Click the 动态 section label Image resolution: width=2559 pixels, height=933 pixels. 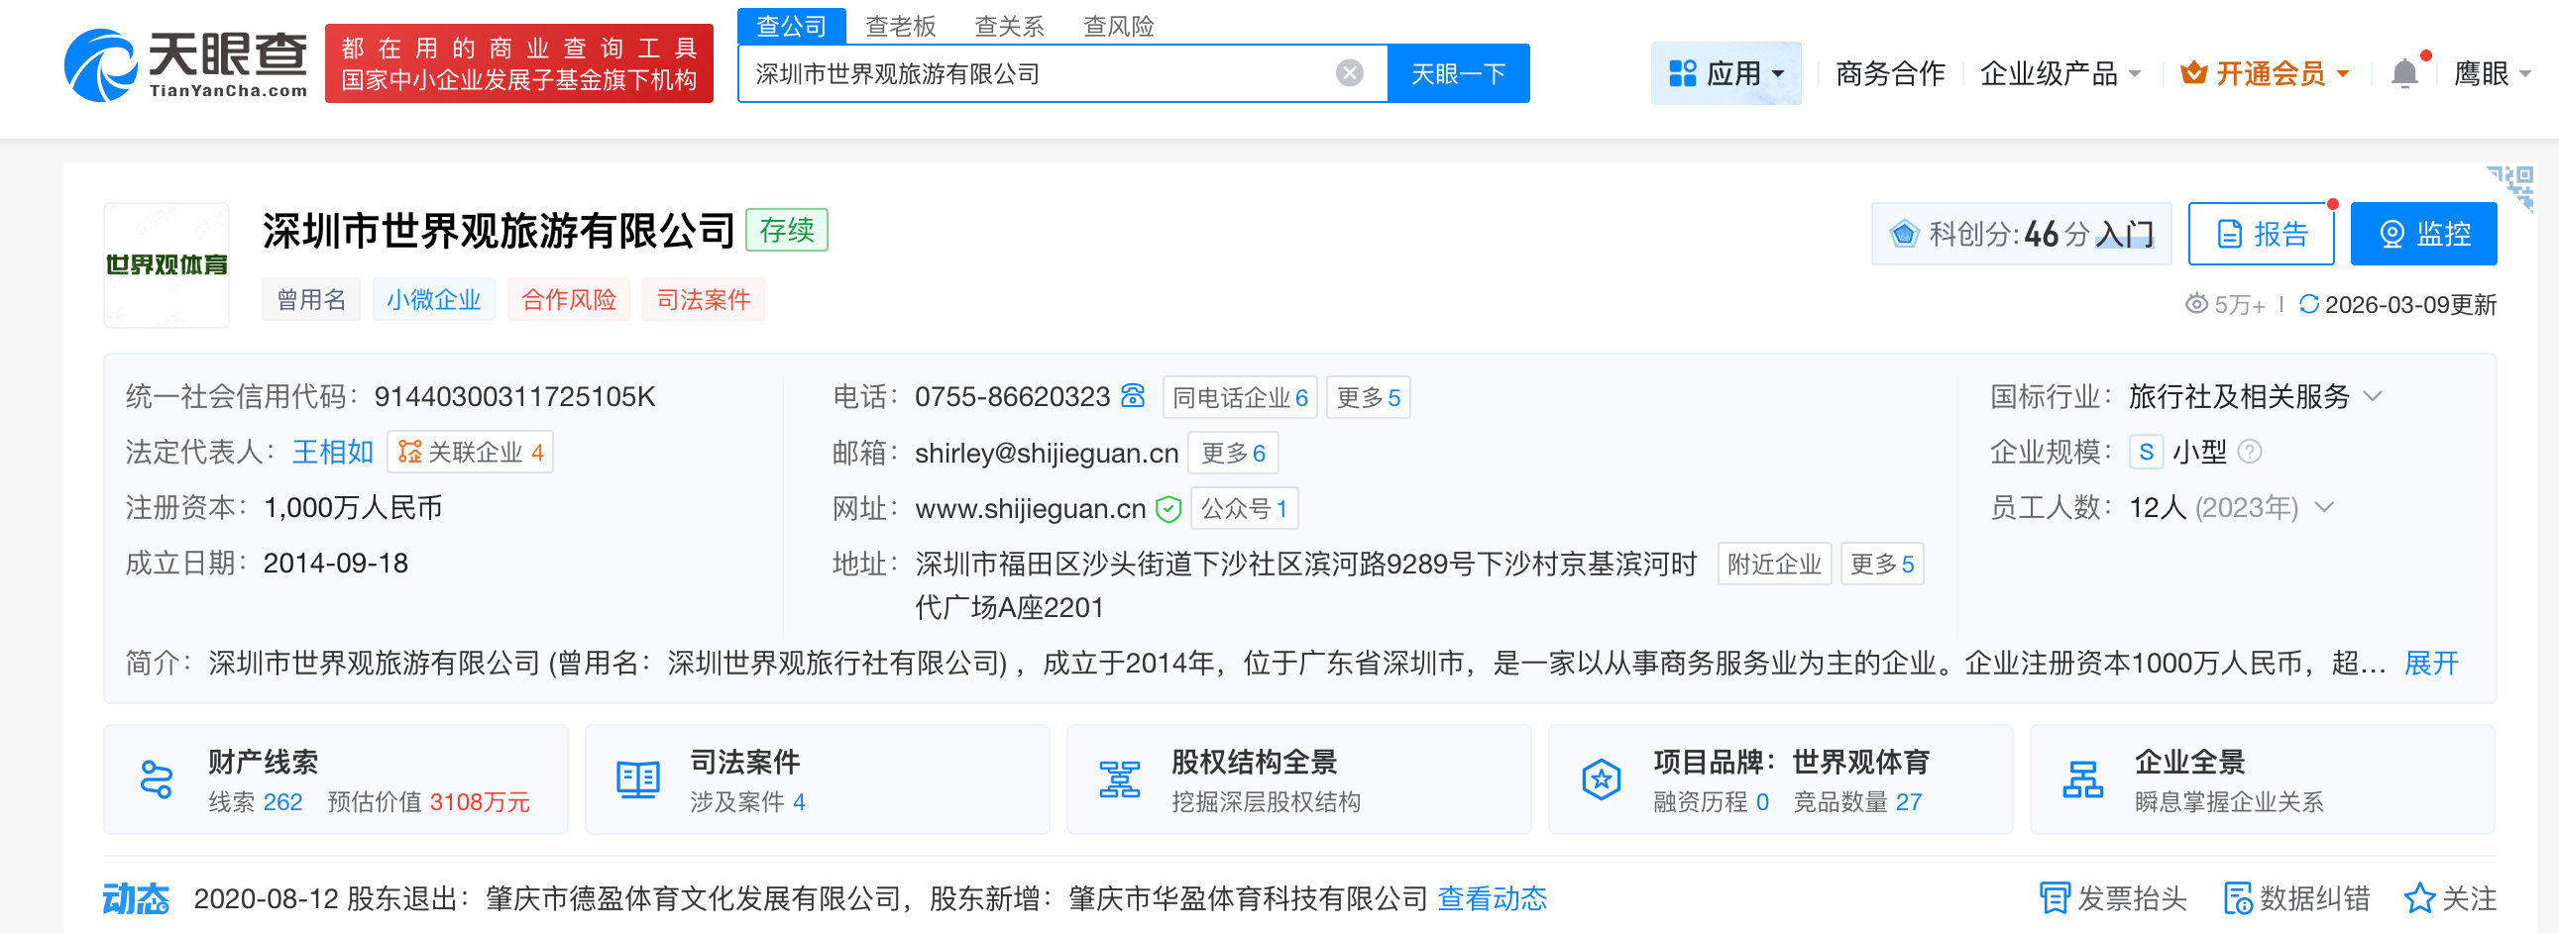(x=136, y=898)
